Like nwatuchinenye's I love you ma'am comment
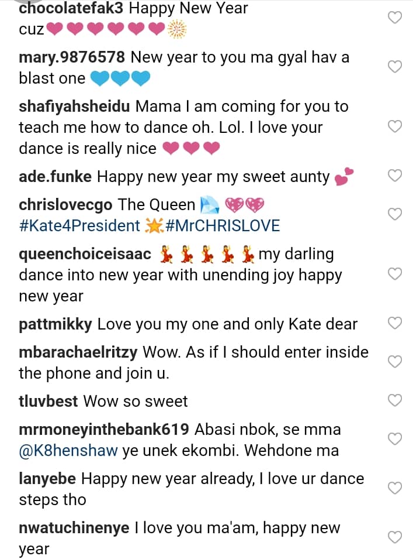 pyautogui.click(x=395, y=537)
